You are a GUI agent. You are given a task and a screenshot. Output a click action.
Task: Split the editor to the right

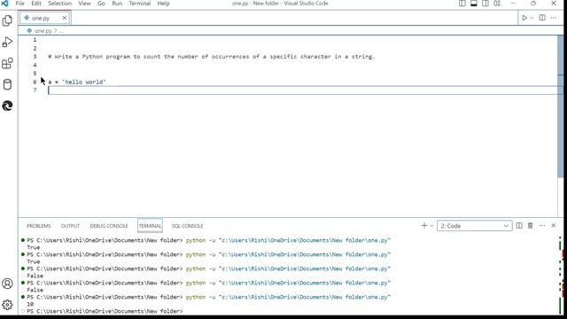[x=542, y=18]
